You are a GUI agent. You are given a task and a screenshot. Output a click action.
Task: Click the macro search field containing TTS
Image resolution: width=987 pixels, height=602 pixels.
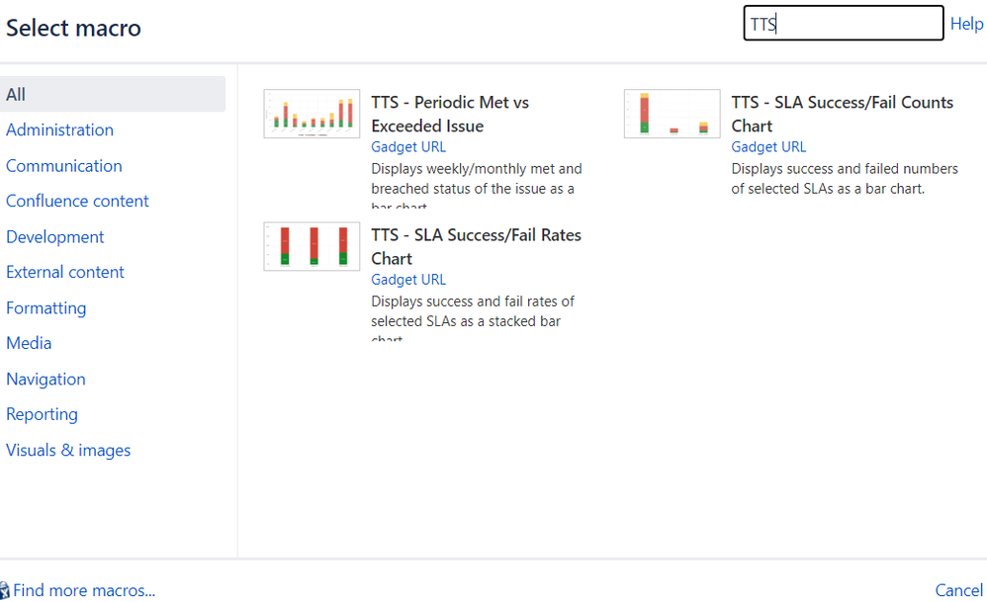pos(843,24)
